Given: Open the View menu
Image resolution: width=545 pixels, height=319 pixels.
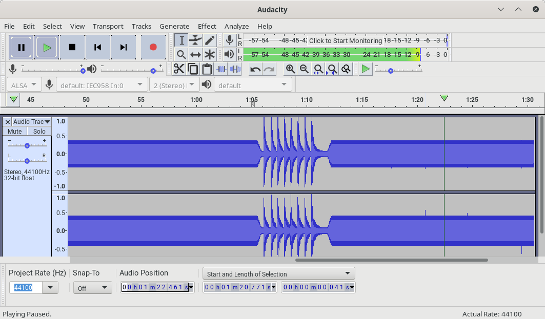Looking at the screenshot, I should coord(77,27).
